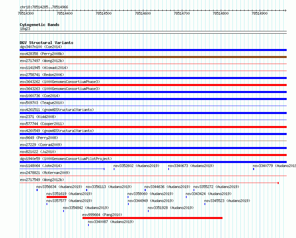The height and width of the screenshot is (238, 296).
Task: Open variant nsv3343424 (Audano2019) label
Action: 209,194
